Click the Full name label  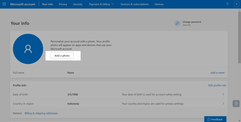[19, 73]
